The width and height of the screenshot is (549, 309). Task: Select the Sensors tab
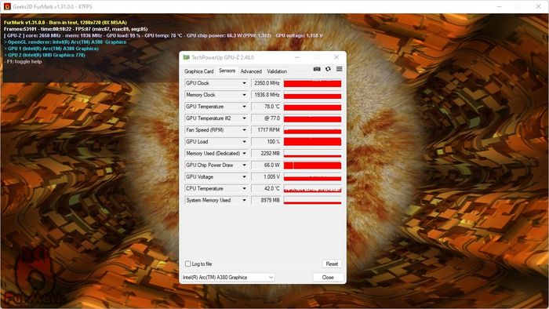pyautogui.click(x=227, y=71)
